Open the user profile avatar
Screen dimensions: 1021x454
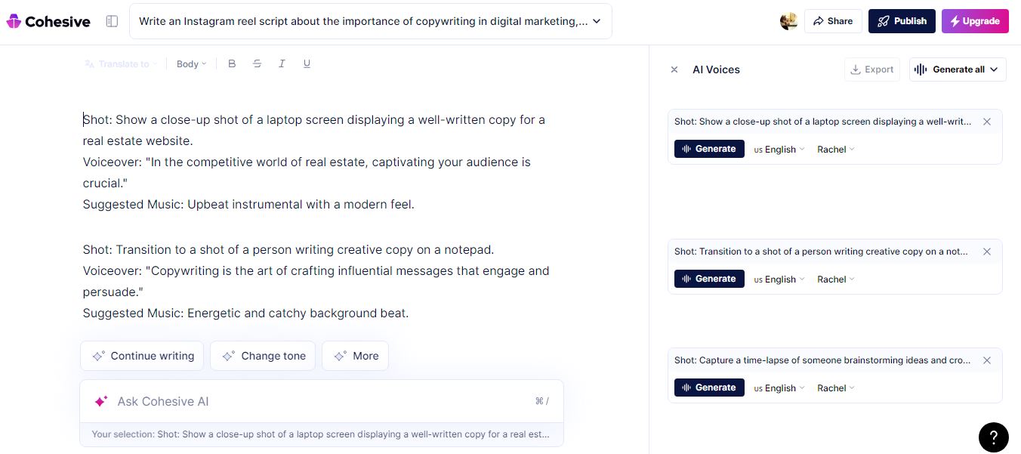(x=788, y=21)
